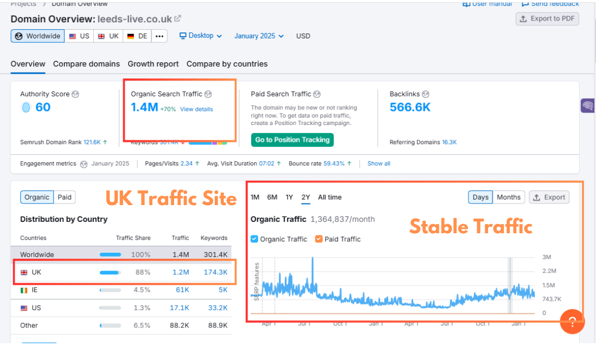Click the Authority Score info globe icon
This screenshot has width=596, height=348.
click(x=75, y=94)
